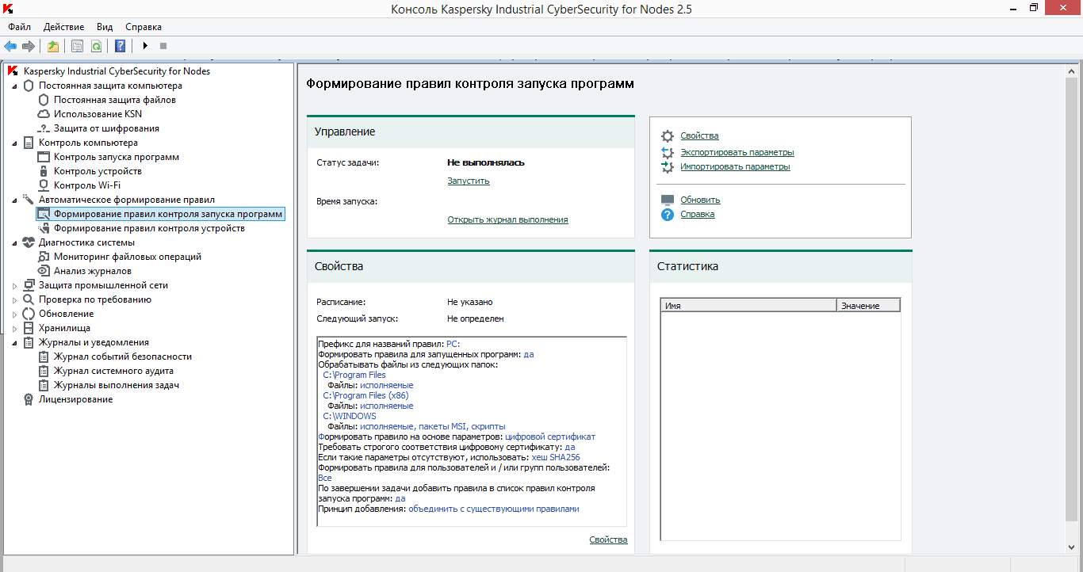Expand the Хранилища tree node
Viewport: 1083px width, 572px height.
[x=14, y=329]
